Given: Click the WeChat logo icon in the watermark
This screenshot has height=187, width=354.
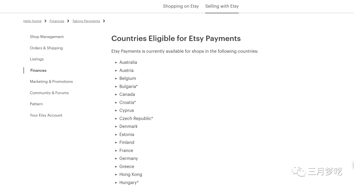Looking at the screenshot, I should (299, 171).
